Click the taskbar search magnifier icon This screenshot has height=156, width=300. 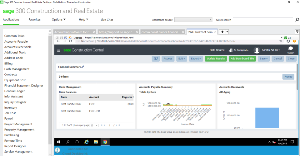(x=68, y=142)
